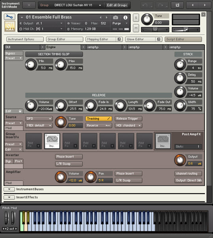213x238 pixels.
Task: Toggle the Tracking button
Action: 98,119
